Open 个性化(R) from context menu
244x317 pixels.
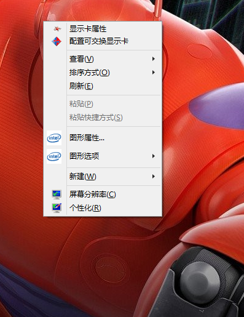pos(103,208)
